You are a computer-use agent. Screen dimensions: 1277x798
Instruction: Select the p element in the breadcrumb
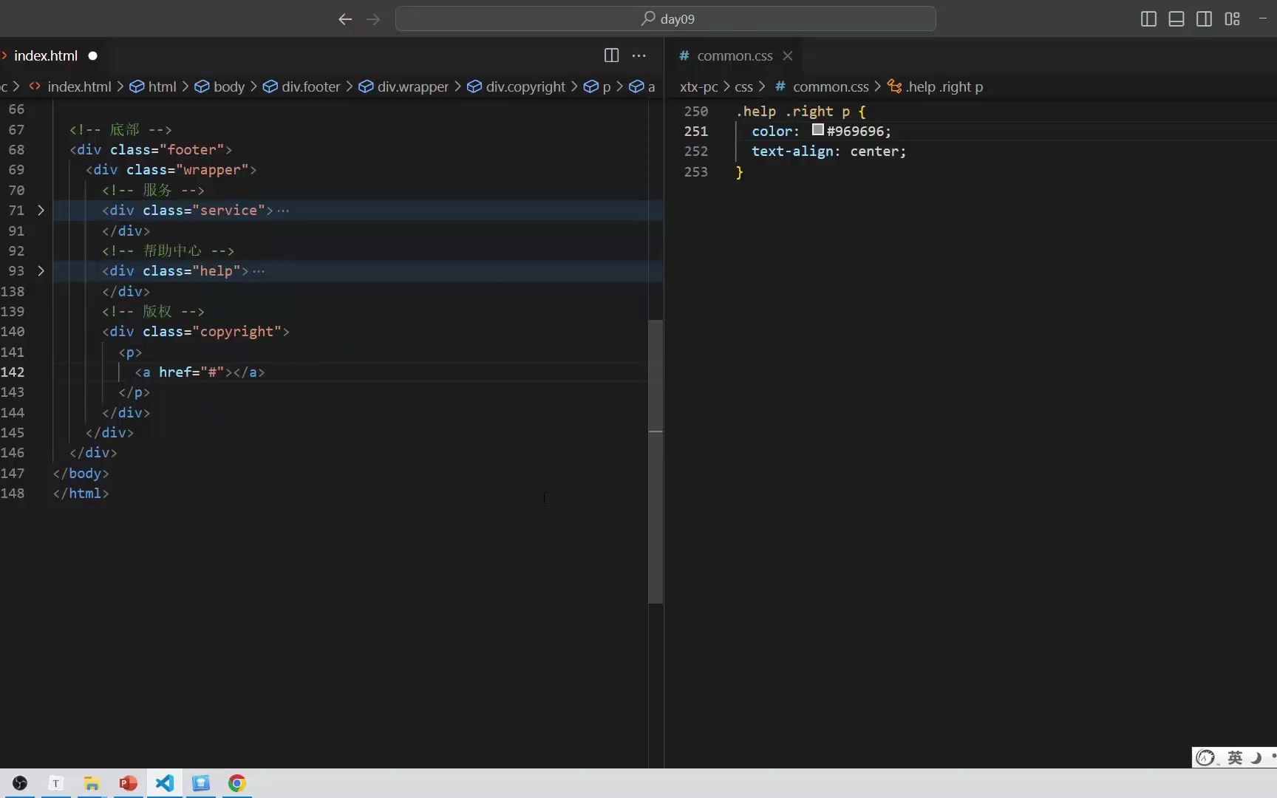click(607, 86)
